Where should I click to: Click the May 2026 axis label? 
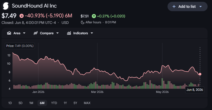[x=162, y=92]
